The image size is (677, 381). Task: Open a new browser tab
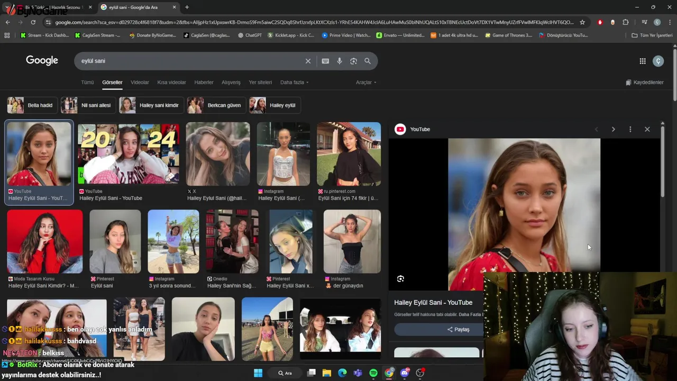pos(187,7)
